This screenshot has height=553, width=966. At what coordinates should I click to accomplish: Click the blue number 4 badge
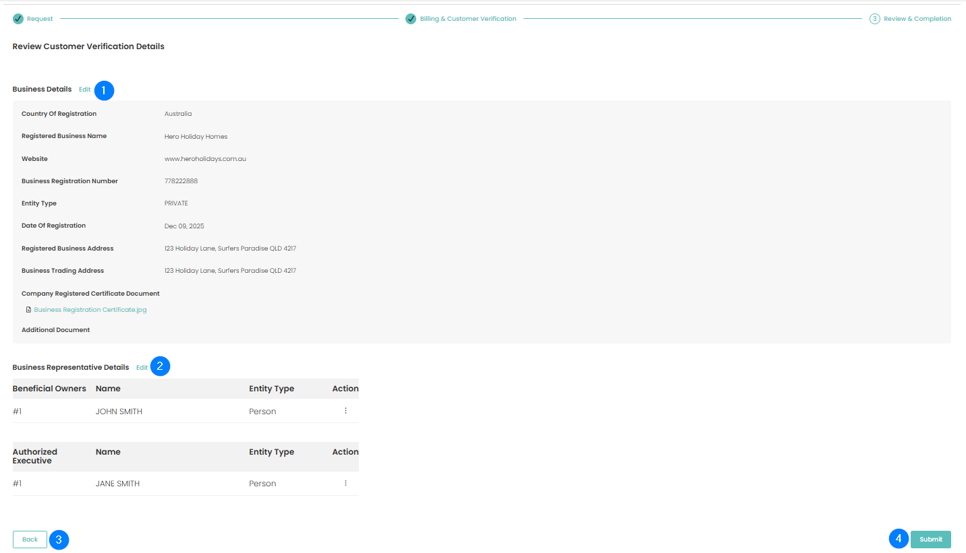pyautogui.click(x=899, y=539)
